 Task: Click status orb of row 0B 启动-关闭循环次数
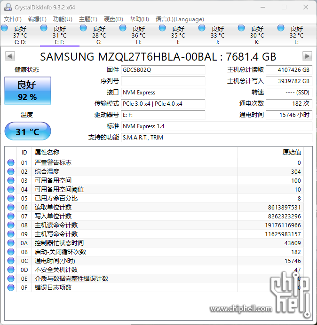tap(11, 252)
